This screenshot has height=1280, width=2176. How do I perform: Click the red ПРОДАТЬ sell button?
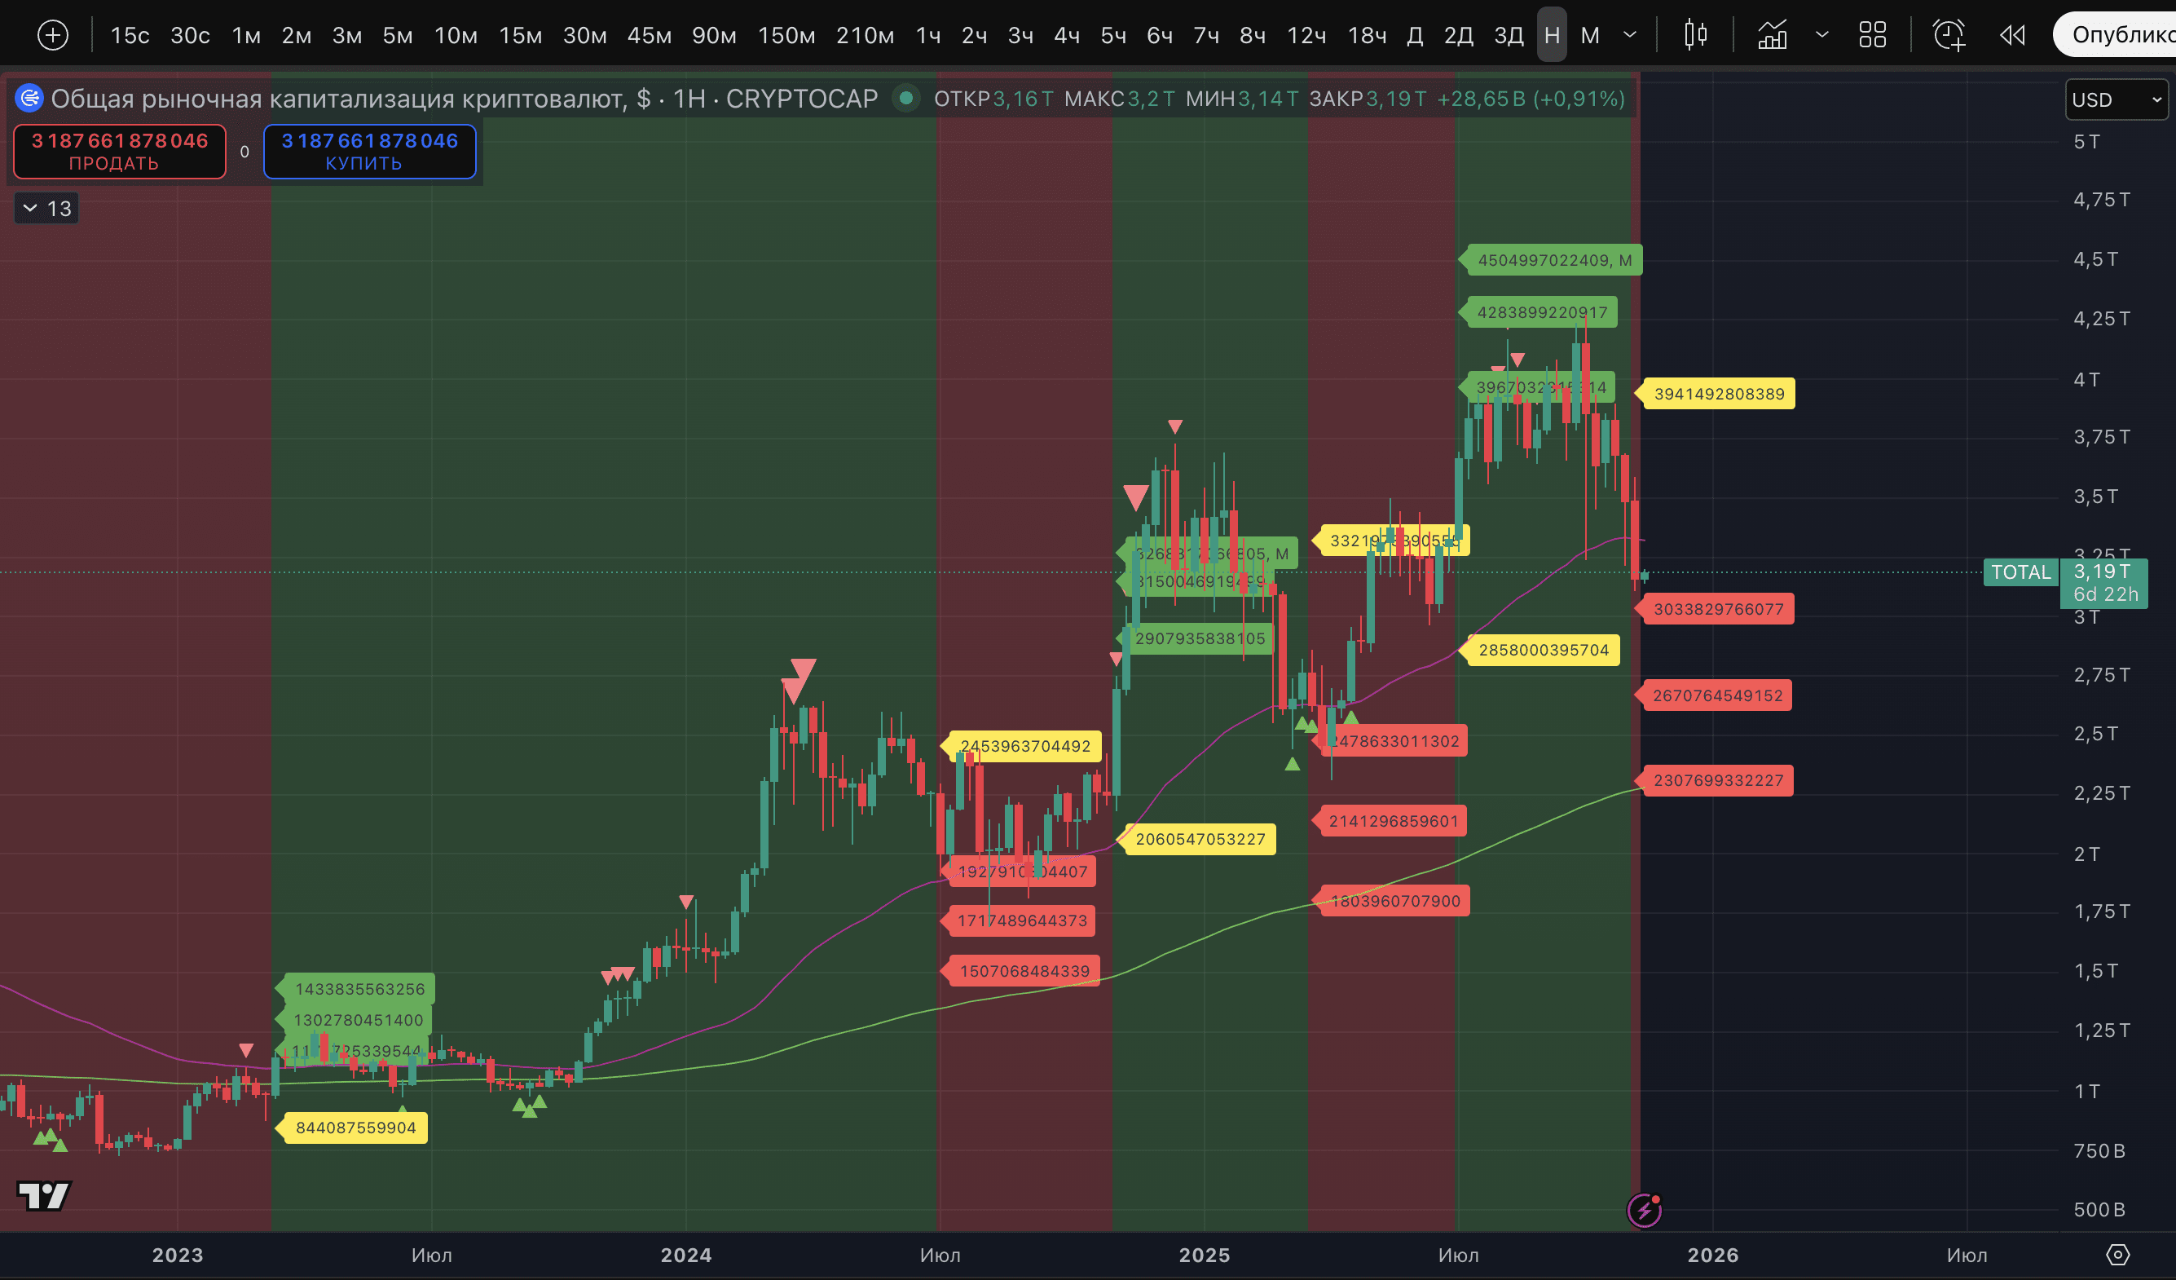[119, 150]
